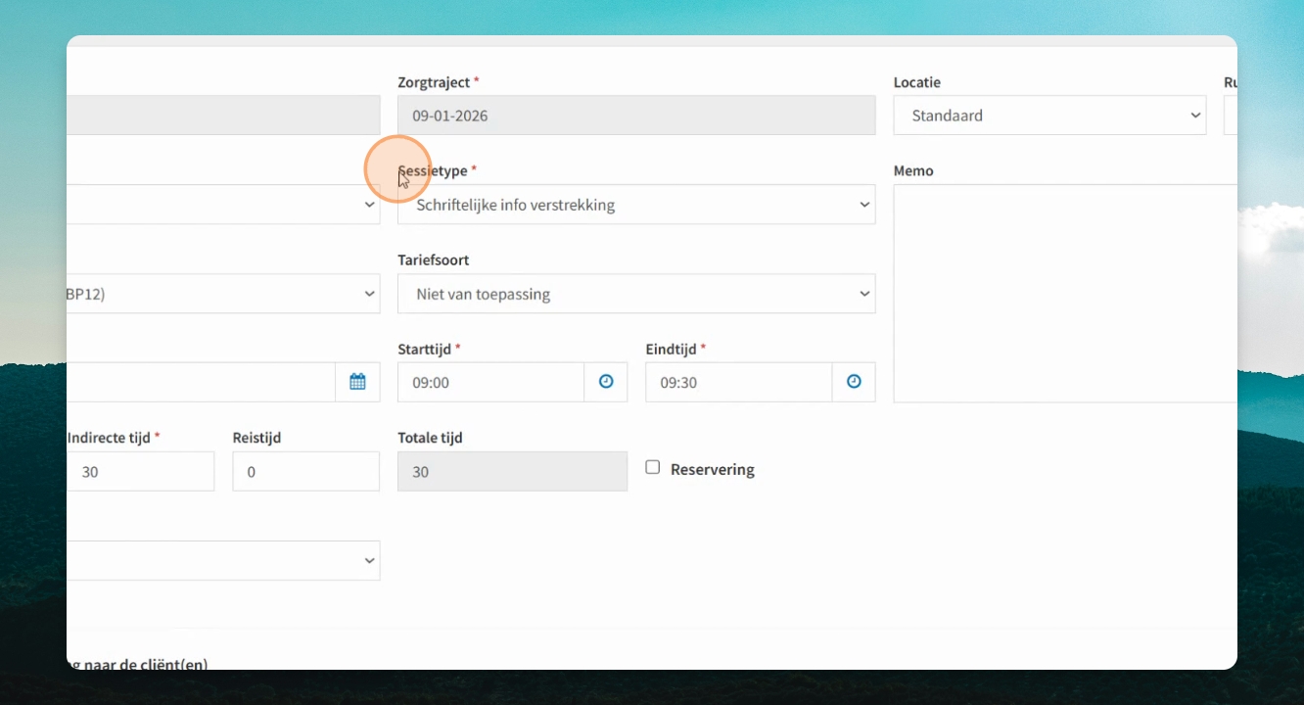Open the Locatie dropdown showing Standaard

click(1049, 116)
